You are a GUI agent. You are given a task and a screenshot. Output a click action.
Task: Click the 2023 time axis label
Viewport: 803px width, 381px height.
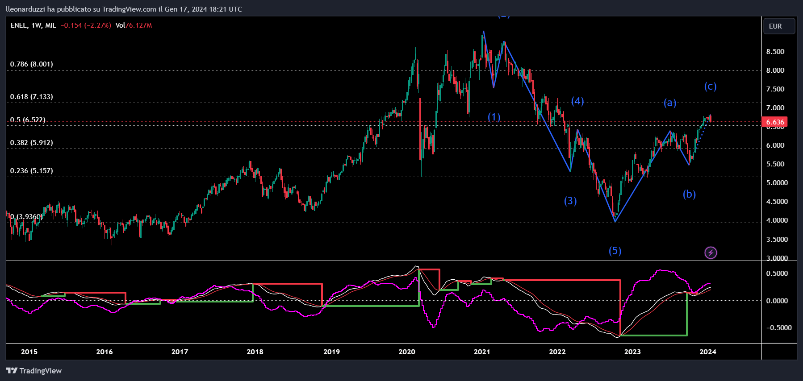click(x=632, y=352)
